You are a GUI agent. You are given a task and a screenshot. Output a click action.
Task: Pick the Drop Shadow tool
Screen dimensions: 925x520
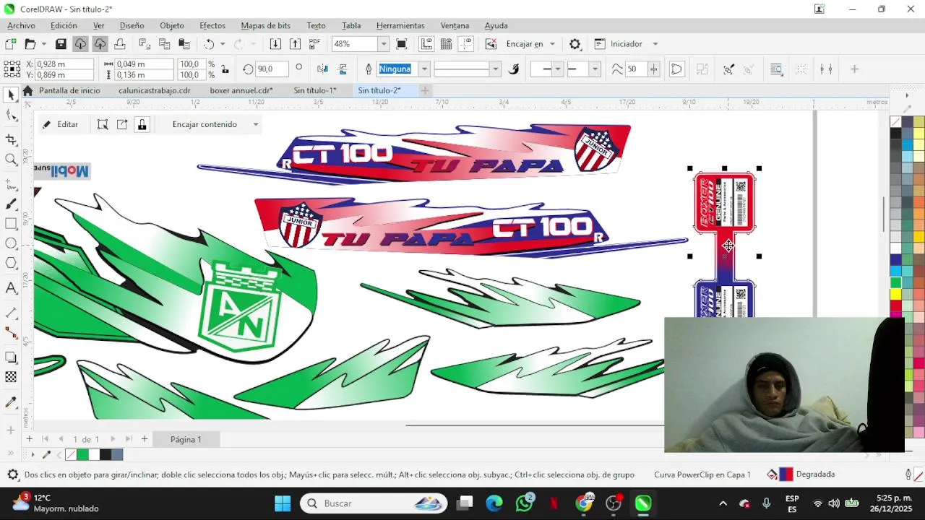[x=11, y=357]
